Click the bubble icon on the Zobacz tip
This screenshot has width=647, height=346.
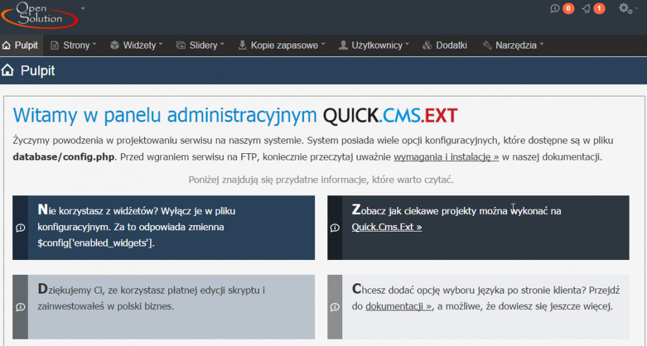pyautogui.click(x=334, y=228)
